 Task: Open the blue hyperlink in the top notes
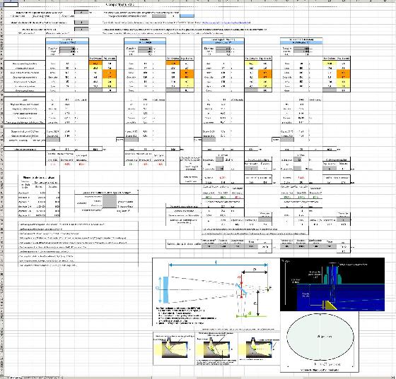point(226,23)
